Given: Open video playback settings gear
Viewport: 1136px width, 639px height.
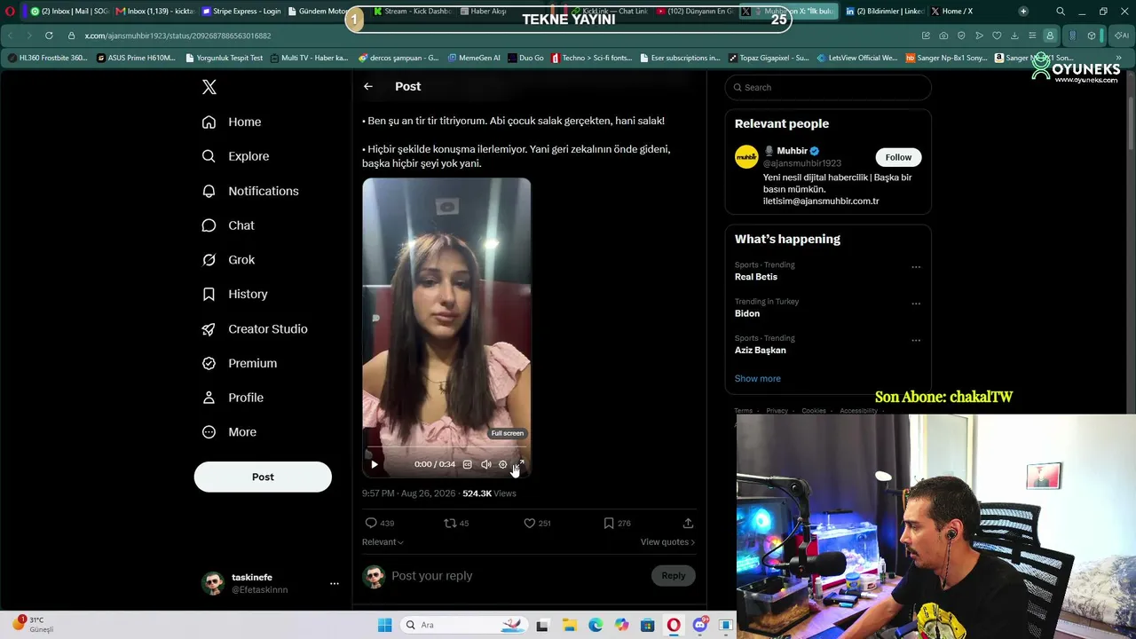Looking at the screenshot, I should [502, 464].
